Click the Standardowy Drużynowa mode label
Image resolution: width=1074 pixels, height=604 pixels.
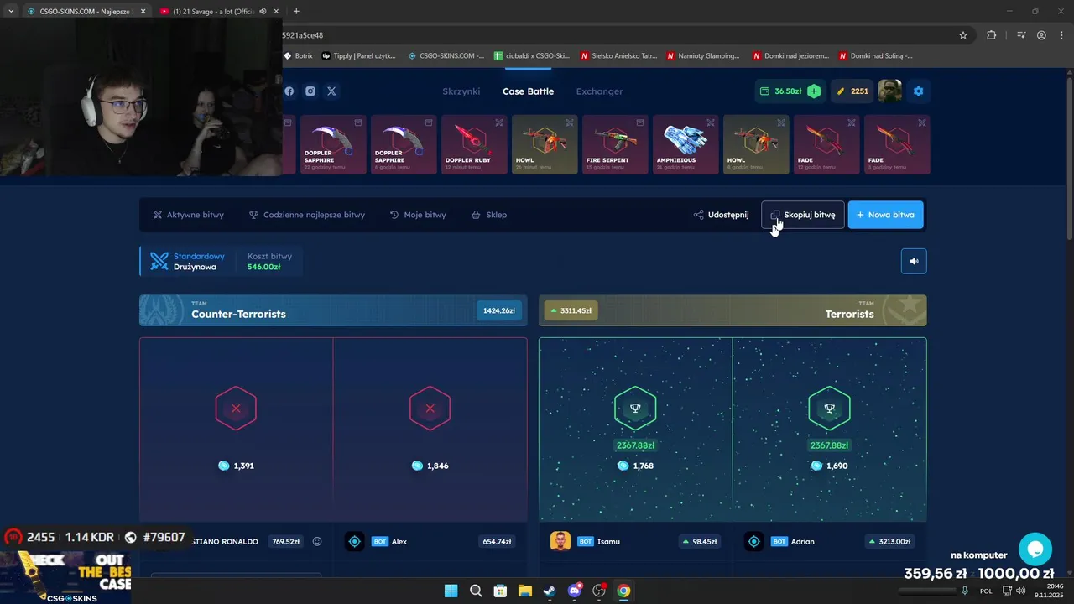click(x=199, y=262)
